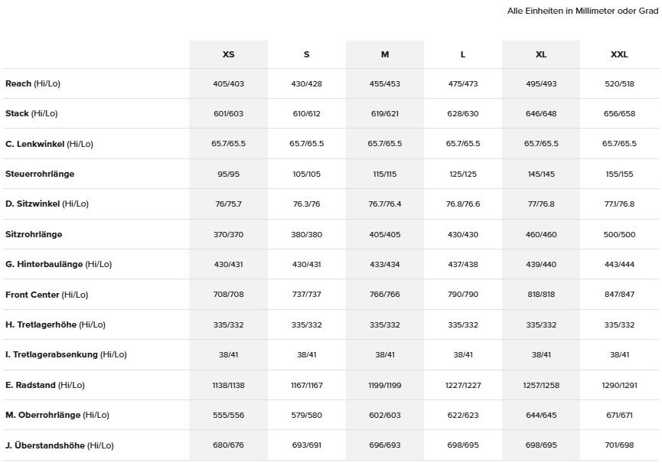Click the Steuerrohrlänge row label
The width and height of the screenshot is (662, 463).
[x=40, y=174]
